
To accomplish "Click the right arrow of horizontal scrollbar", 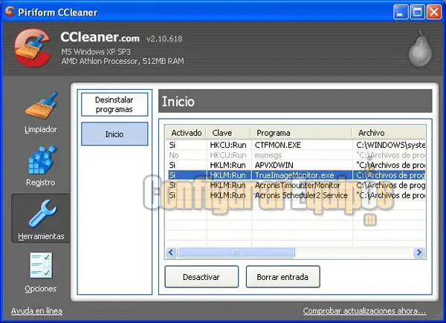I will coord(418,252).
